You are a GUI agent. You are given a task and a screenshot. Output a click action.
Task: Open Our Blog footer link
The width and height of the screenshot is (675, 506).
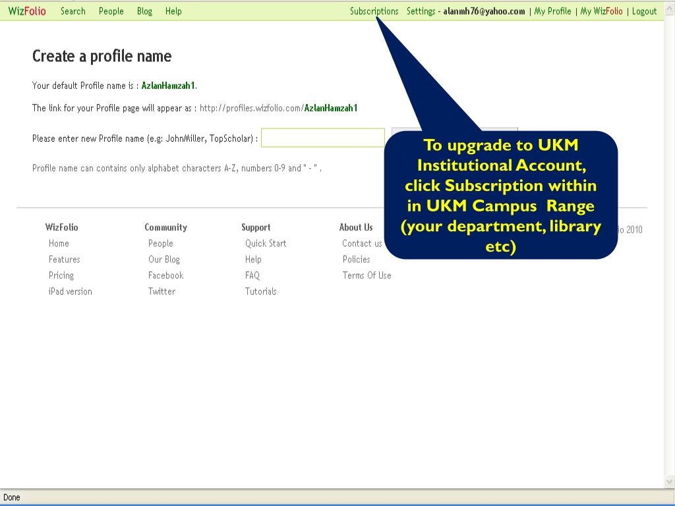(x=164, y=260)
